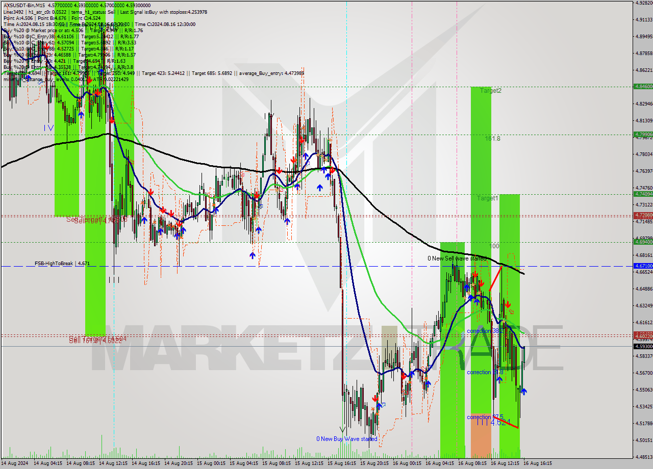Click the '15 Aug 20:15' time axis label
Image resolution: width=653 pixels, height=469 pixels.
pos(374,463)
